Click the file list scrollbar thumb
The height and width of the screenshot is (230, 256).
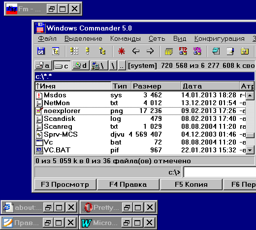point(250,135)
